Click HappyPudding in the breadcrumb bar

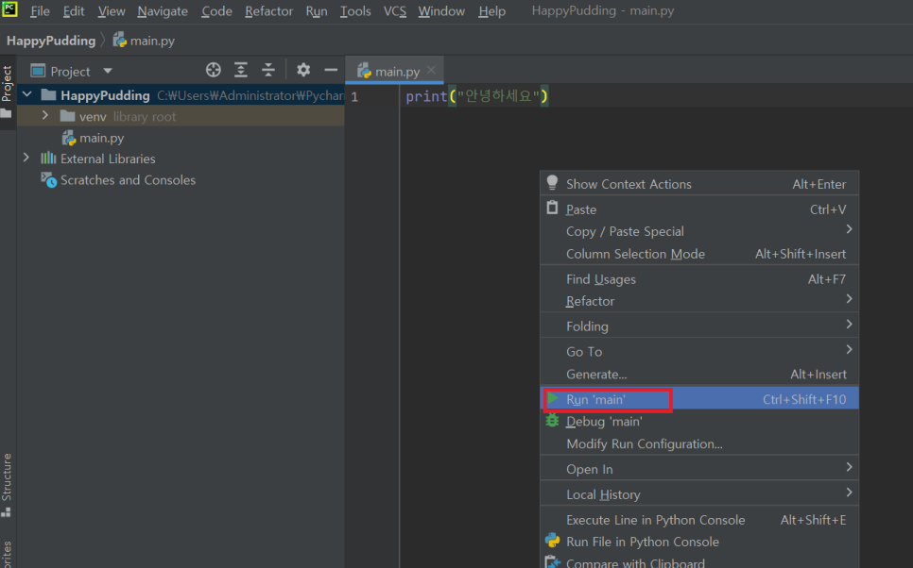pos(51,41)
